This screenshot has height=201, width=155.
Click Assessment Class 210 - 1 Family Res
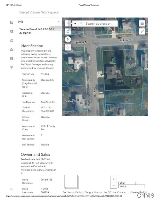[48, 128]
